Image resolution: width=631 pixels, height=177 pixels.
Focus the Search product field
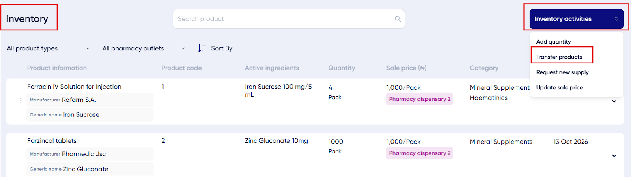289,19
